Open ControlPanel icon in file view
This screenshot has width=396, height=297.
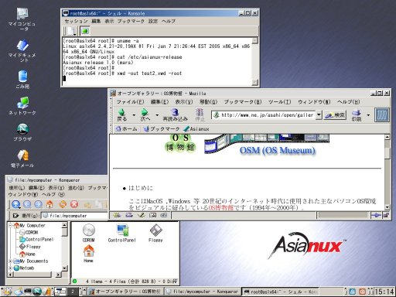coord(122,233)
